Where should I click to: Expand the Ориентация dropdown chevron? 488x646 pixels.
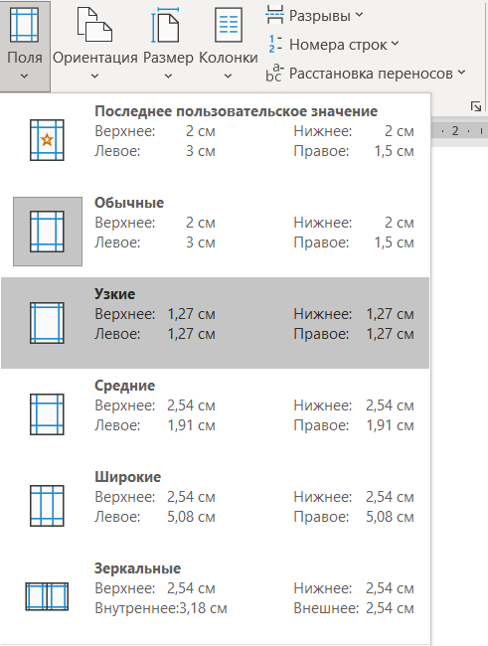point(94,76)
